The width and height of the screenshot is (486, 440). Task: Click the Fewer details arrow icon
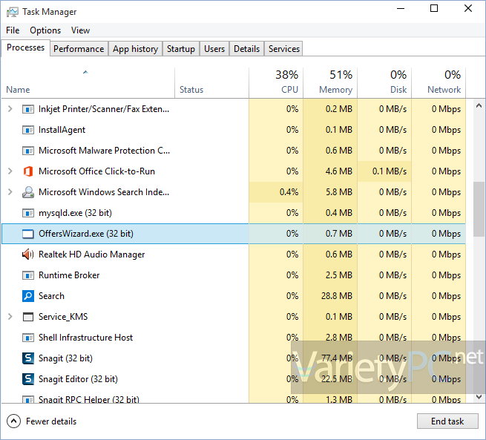point(13,421)
